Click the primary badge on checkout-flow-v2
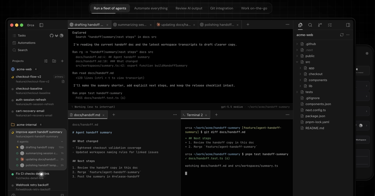Screen dimensions: 375x196 click(x=59, y=77)
